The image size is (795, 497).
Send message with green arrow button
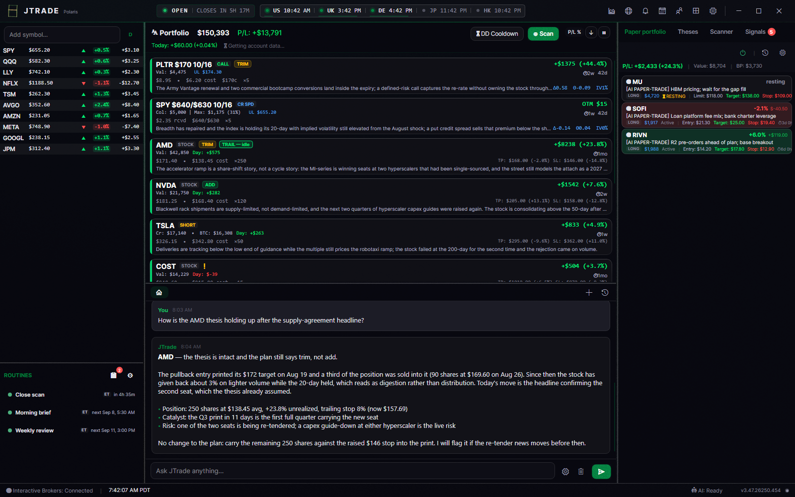click(601, 472)
